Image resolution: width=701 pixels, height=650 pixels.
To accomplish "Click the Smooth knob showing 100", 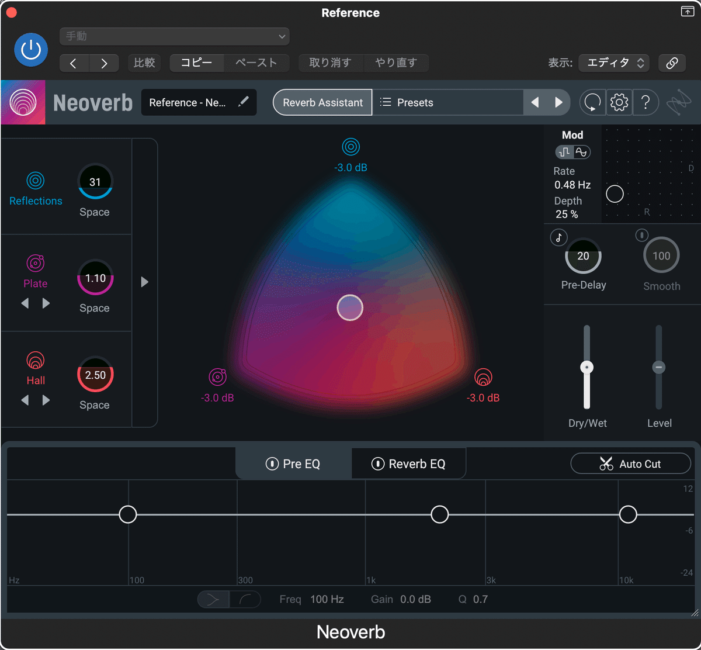I will (661, 256).
